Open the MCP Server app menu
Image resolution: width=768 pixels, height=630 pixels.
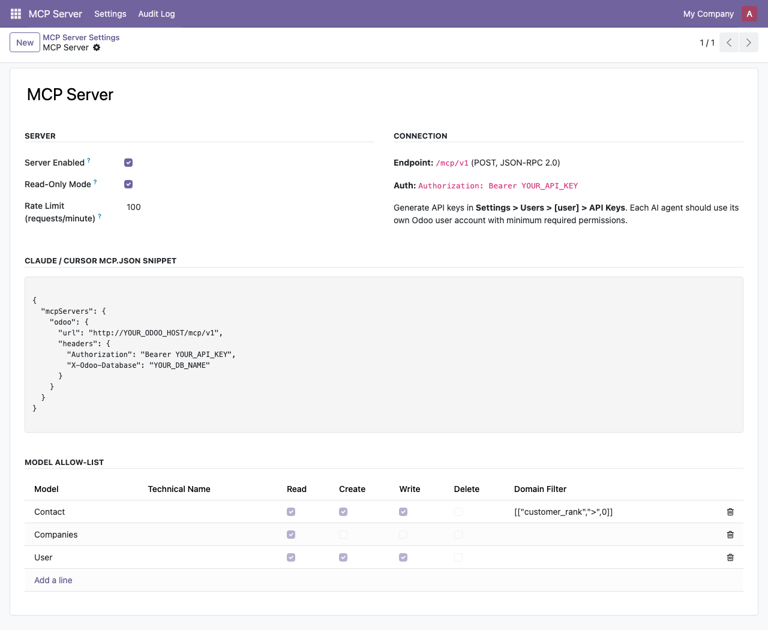(x=55, y=14)
